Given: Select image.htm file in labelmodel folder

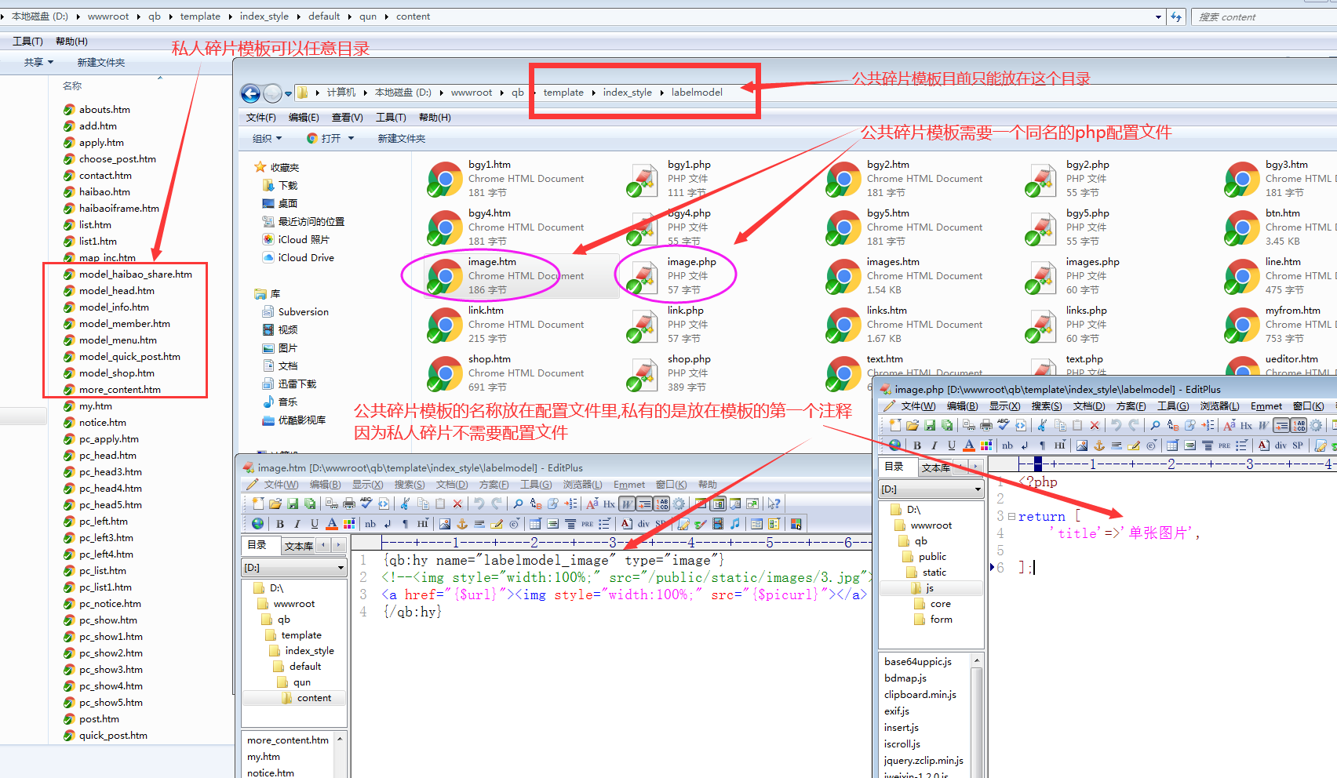Looking at the screenshot, I should (522, 276).
